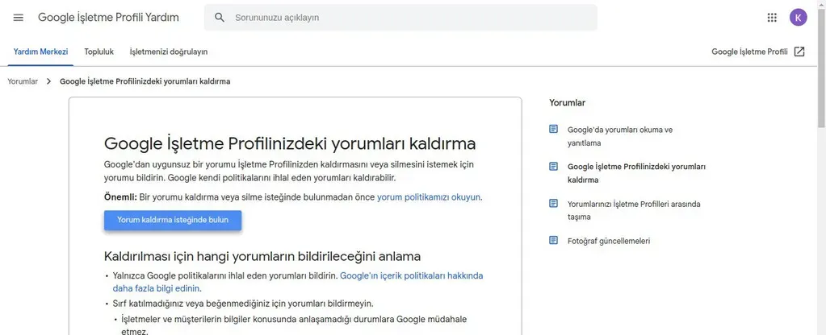826x335 pixels.
Task: Open the Fotoğraf güncellemeleri article
Action: [609, 241]
